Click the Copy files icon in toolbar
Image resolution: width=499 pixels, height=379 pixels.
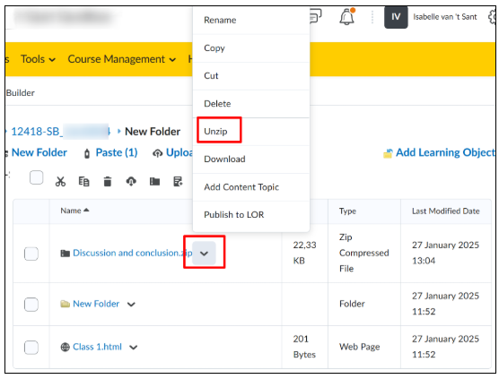pyautogui.click(x=83, y=181)
